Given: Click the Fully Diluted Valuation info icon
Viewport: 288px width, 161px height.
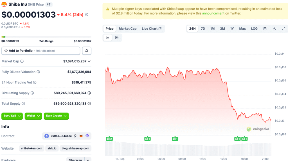Looking at the screenshot, I should coord(38,72).
